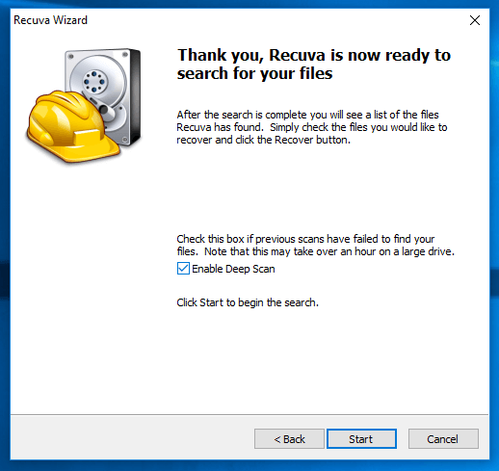The height and width of the screenshot is (471, 499).
Task: Click the "After the search is complete" paragraph
Action: [x=312, y=127]
